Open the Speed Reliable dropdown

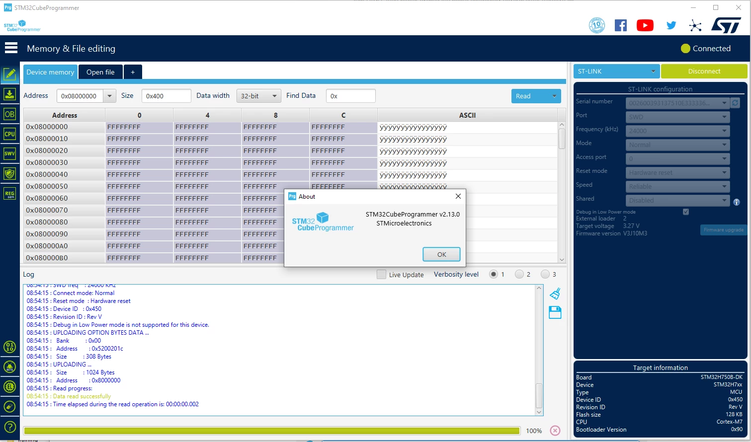coord(677,186)
